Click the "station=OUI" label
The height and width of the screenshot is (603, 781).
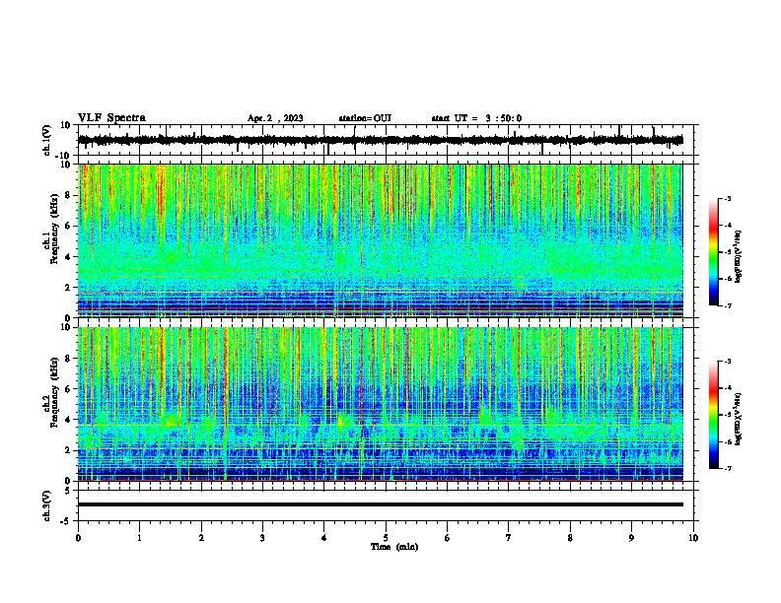pos(365,118)
